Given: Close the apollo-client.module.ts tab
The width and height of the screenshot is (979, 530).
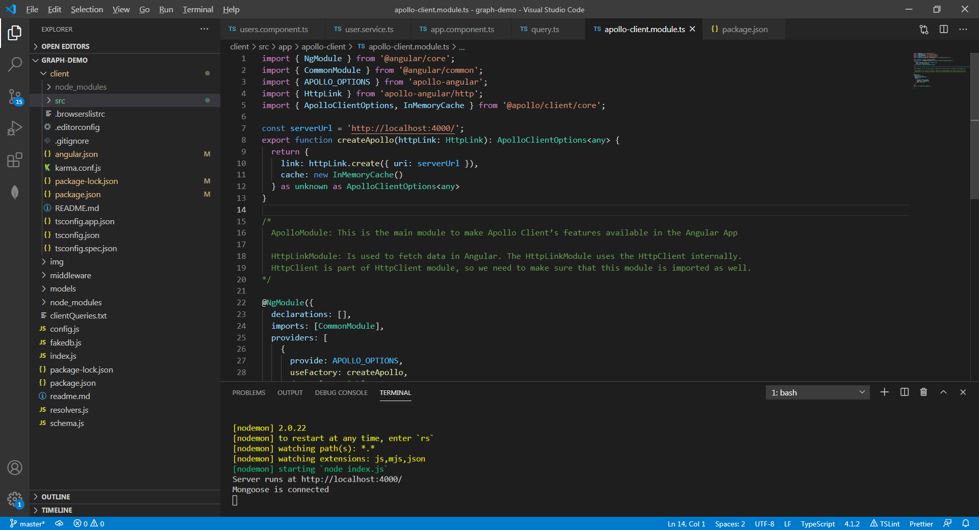Looking at the screenshot, I should point(692,29).
